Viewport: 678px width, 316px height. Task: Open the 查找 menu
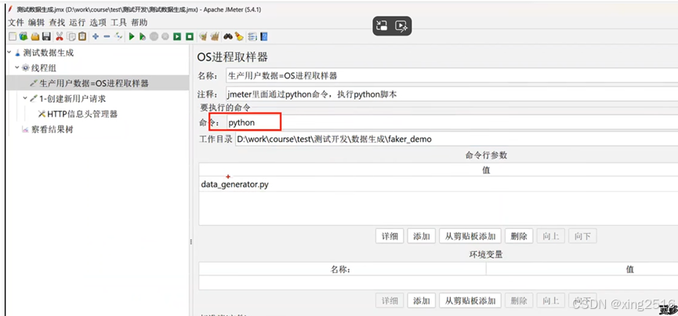[x=56, y=23]
